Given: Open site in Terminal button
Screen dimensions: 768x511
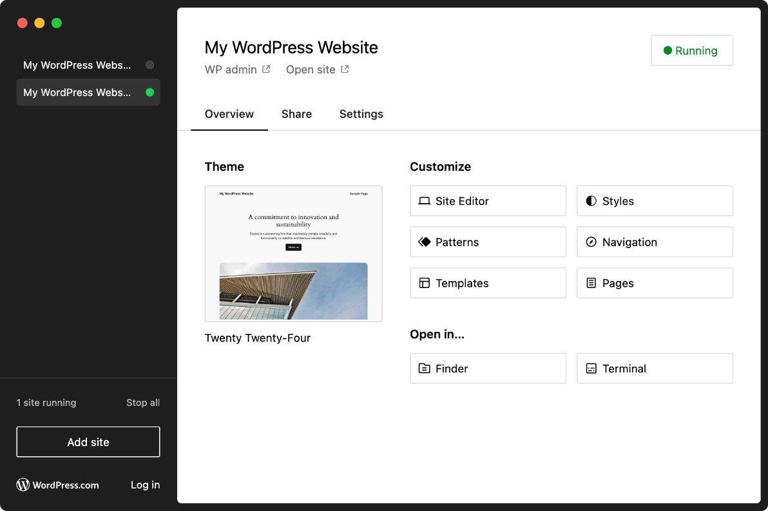Looking at the screenshot, I should [x=655, y=369].
